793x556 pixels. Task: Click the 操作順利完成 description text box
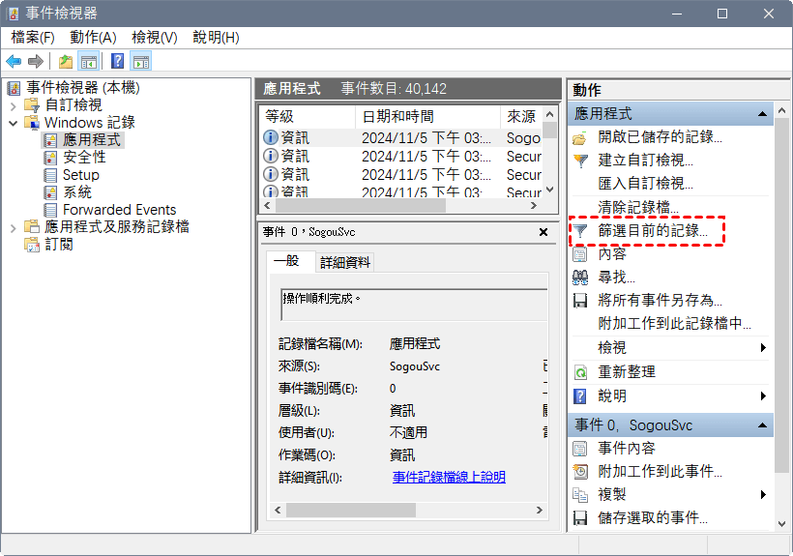pyautogui.click(x=414, y=305)
